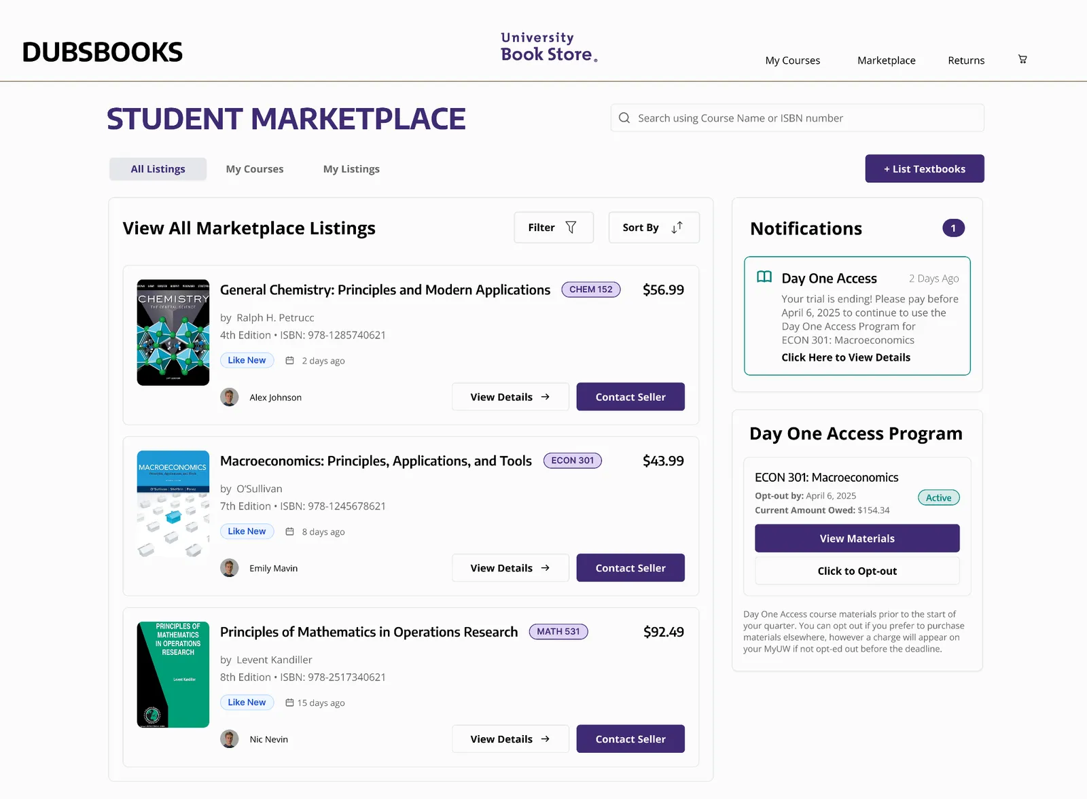Screen dimensions: 1087x799
Task: Click seller name Alex Johnson
Action: (275, 397)
